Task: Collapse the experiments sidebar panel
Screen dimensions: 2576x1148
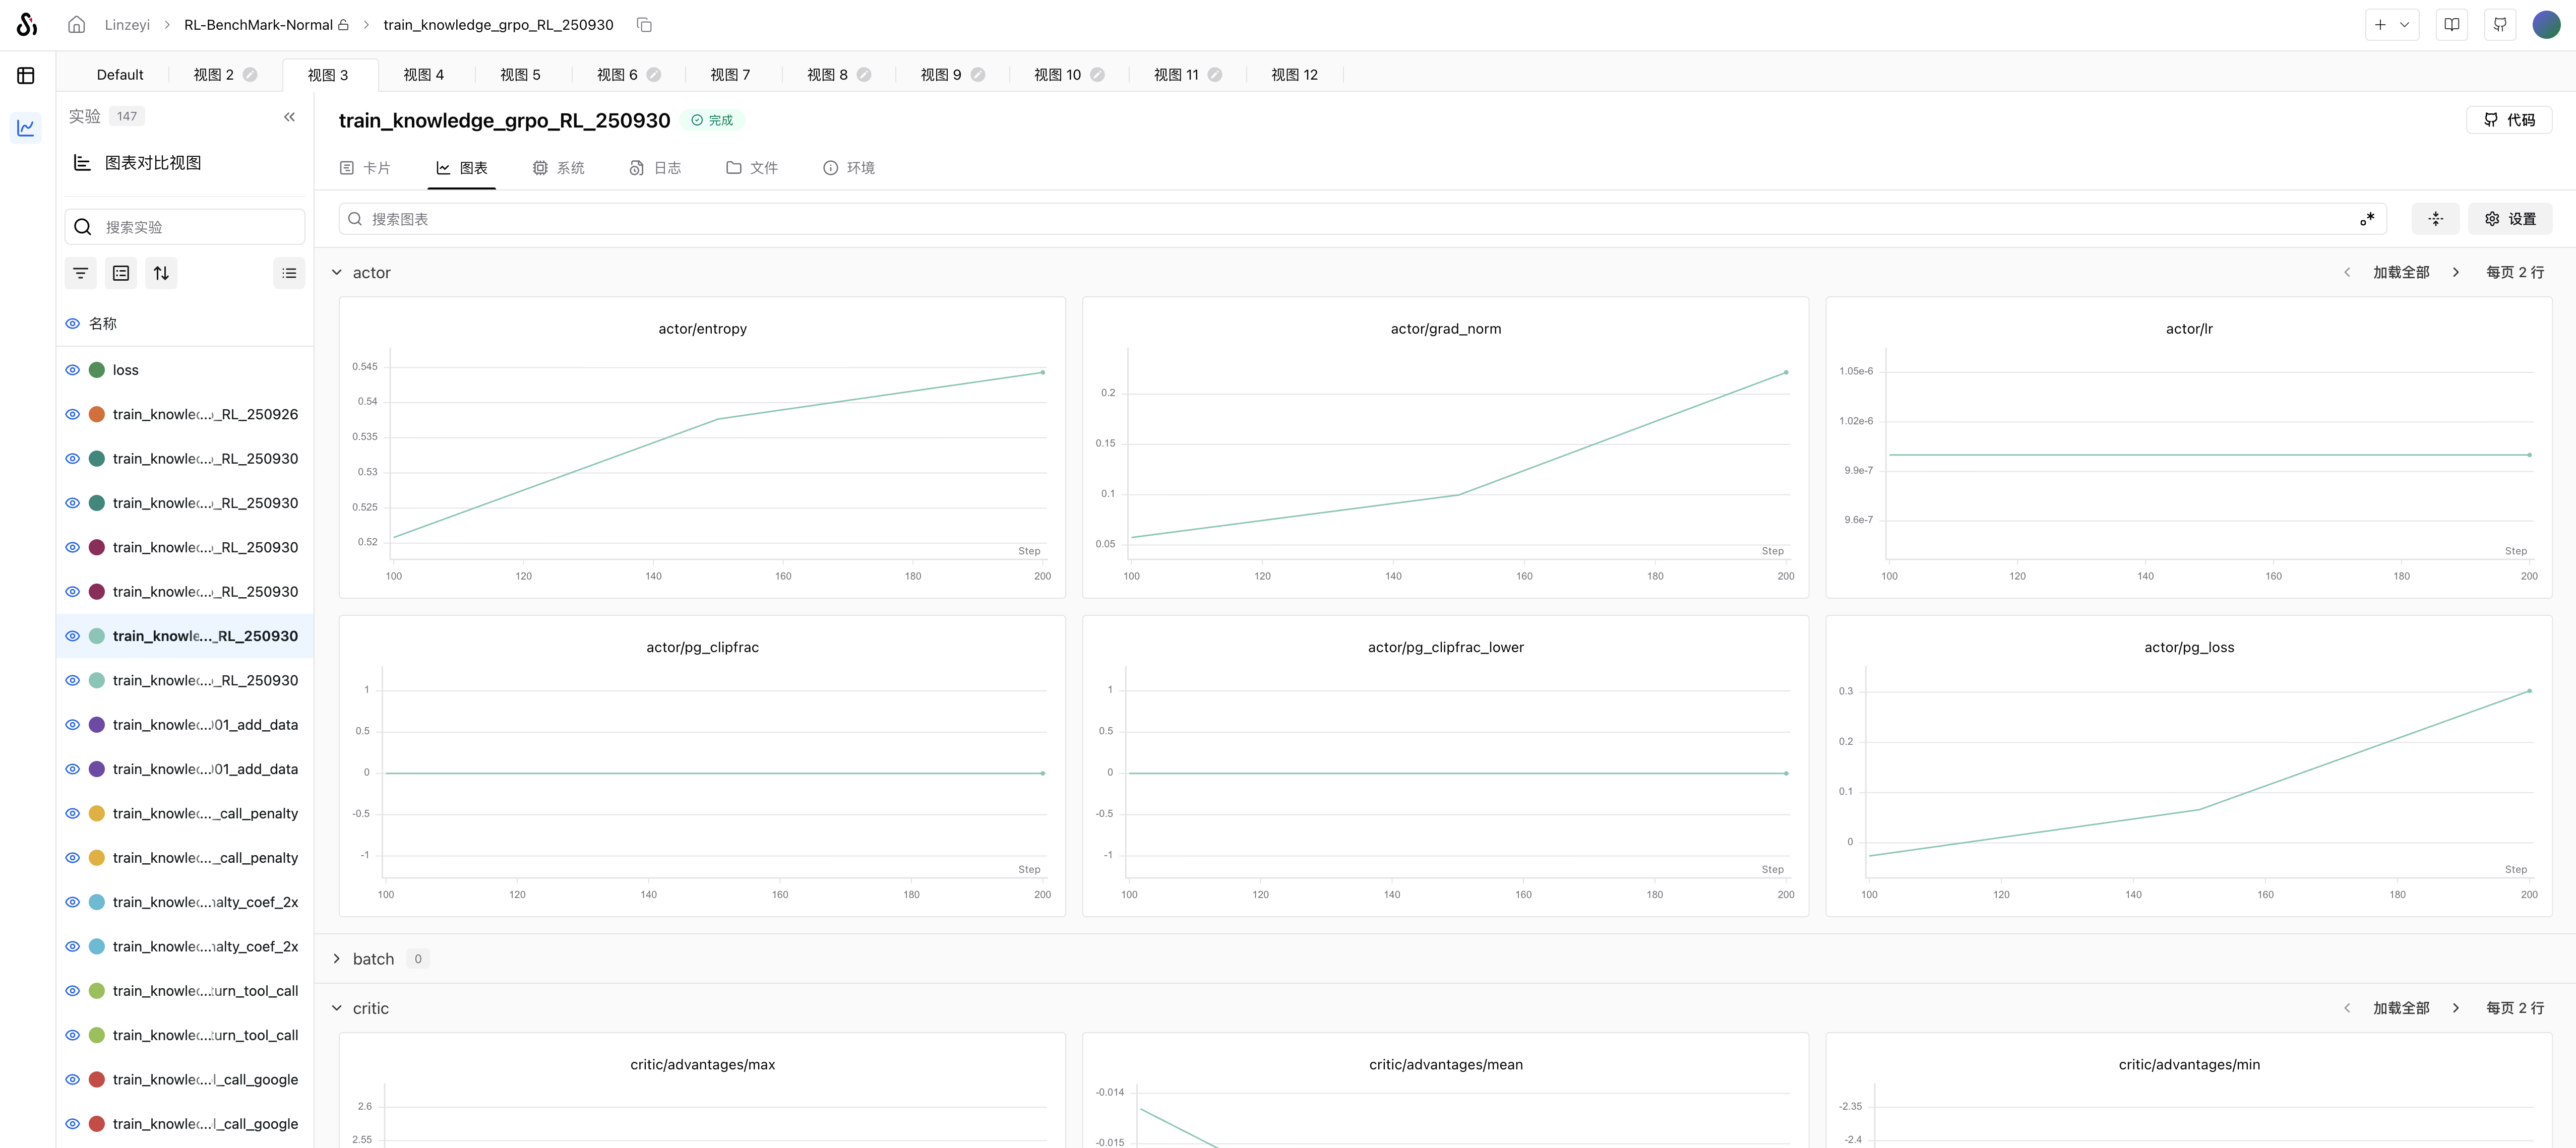Action: pos(289,117)
